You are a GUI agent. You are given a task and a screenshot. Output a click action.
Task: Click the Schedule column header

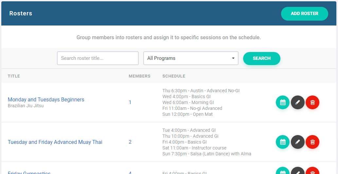tap(174, 76)
